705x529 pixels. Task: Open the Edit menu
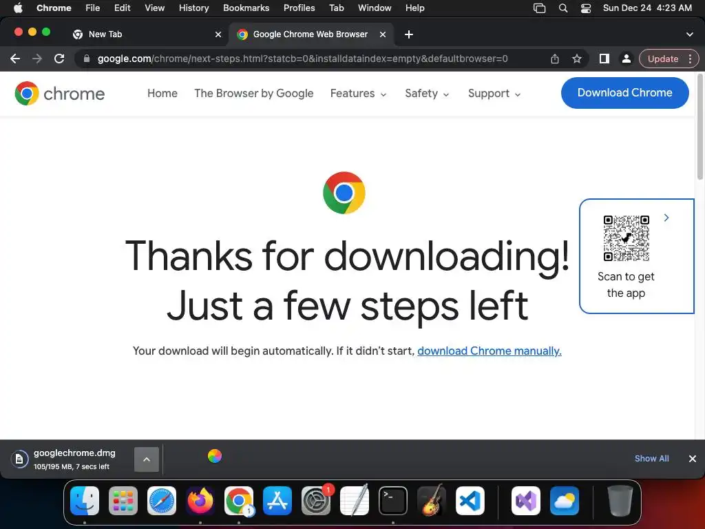[x=123, y=8]
